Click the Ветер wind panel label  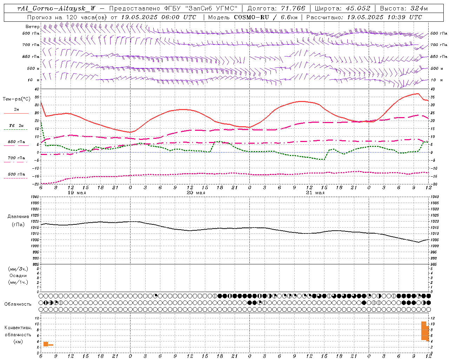[x=32, y=27]
